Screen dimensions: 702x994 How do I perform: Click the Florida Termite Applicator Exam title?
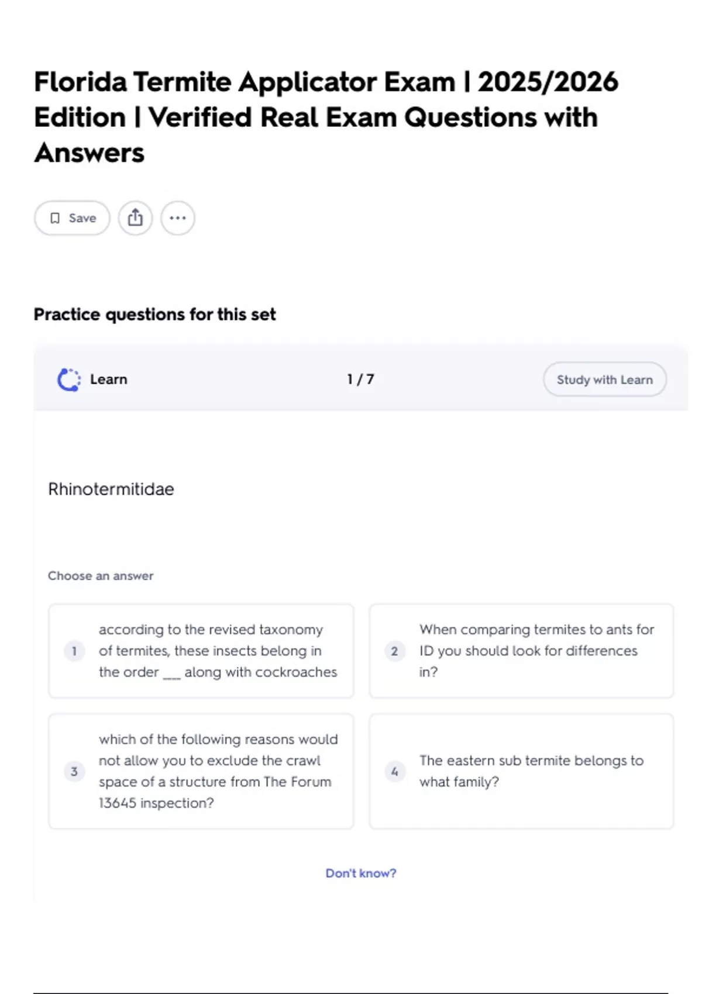click(x=326, y=117)
